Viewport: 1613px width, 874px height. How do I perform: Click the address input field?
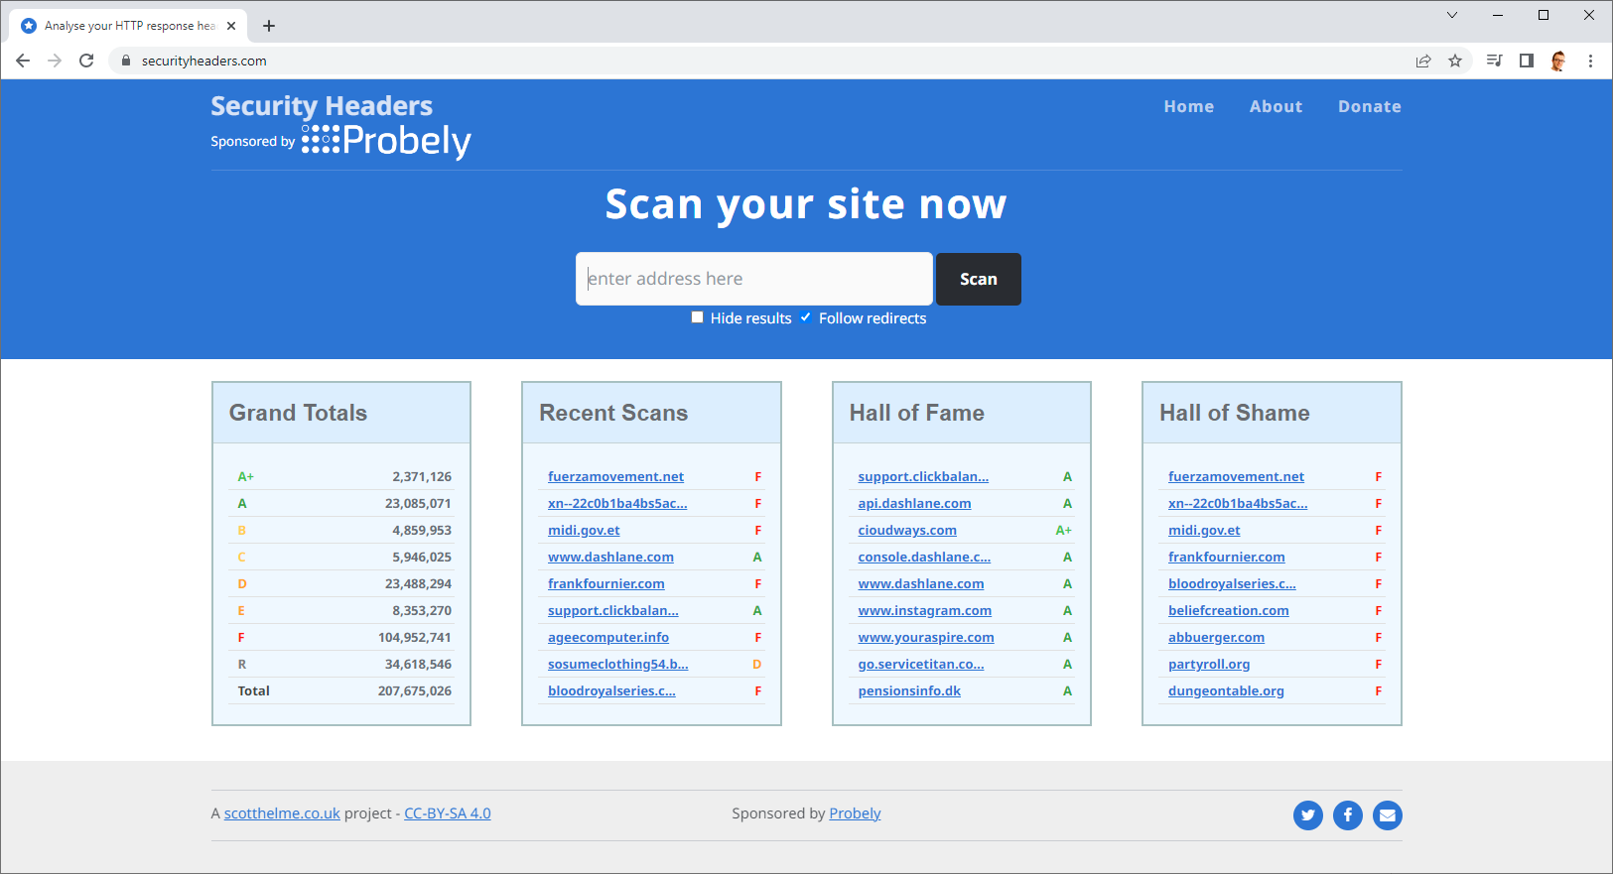click(x=753, y=279)
